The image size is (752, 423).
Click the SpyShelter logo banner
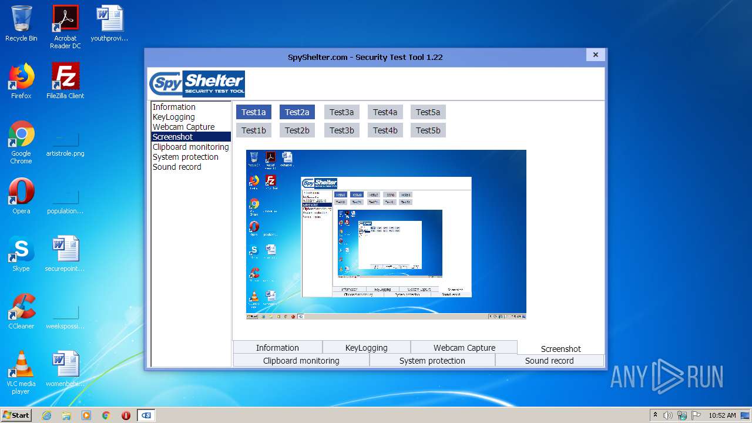point(197,83)
